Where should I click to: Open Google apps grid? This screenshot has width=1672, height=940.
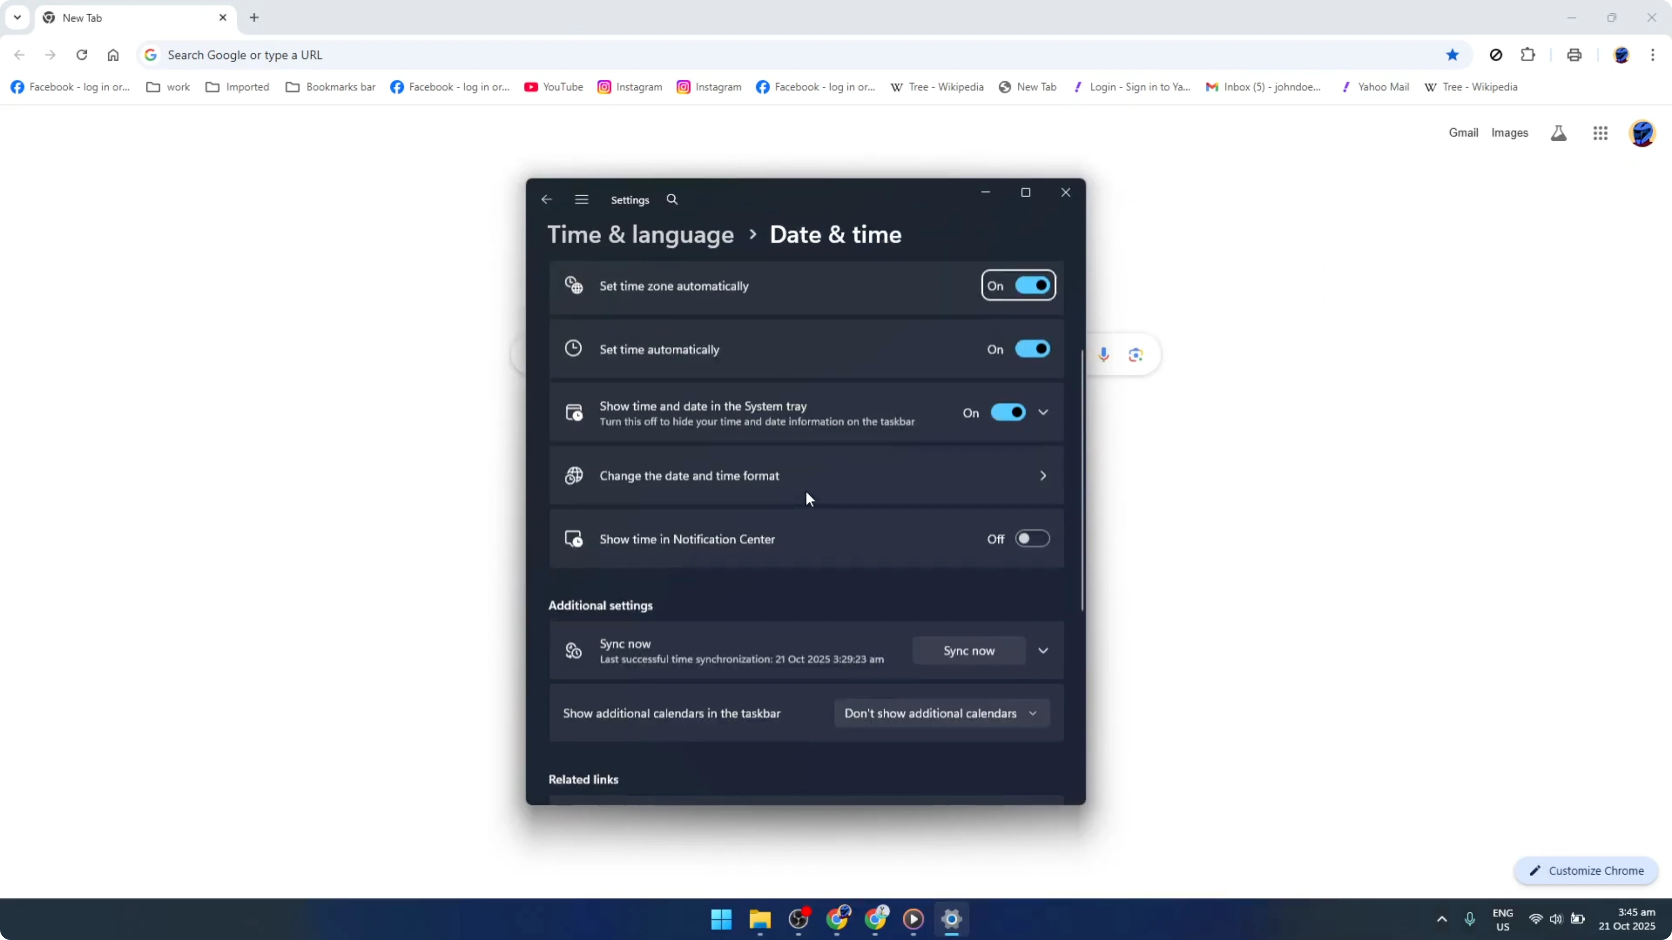pos(1600,132)
